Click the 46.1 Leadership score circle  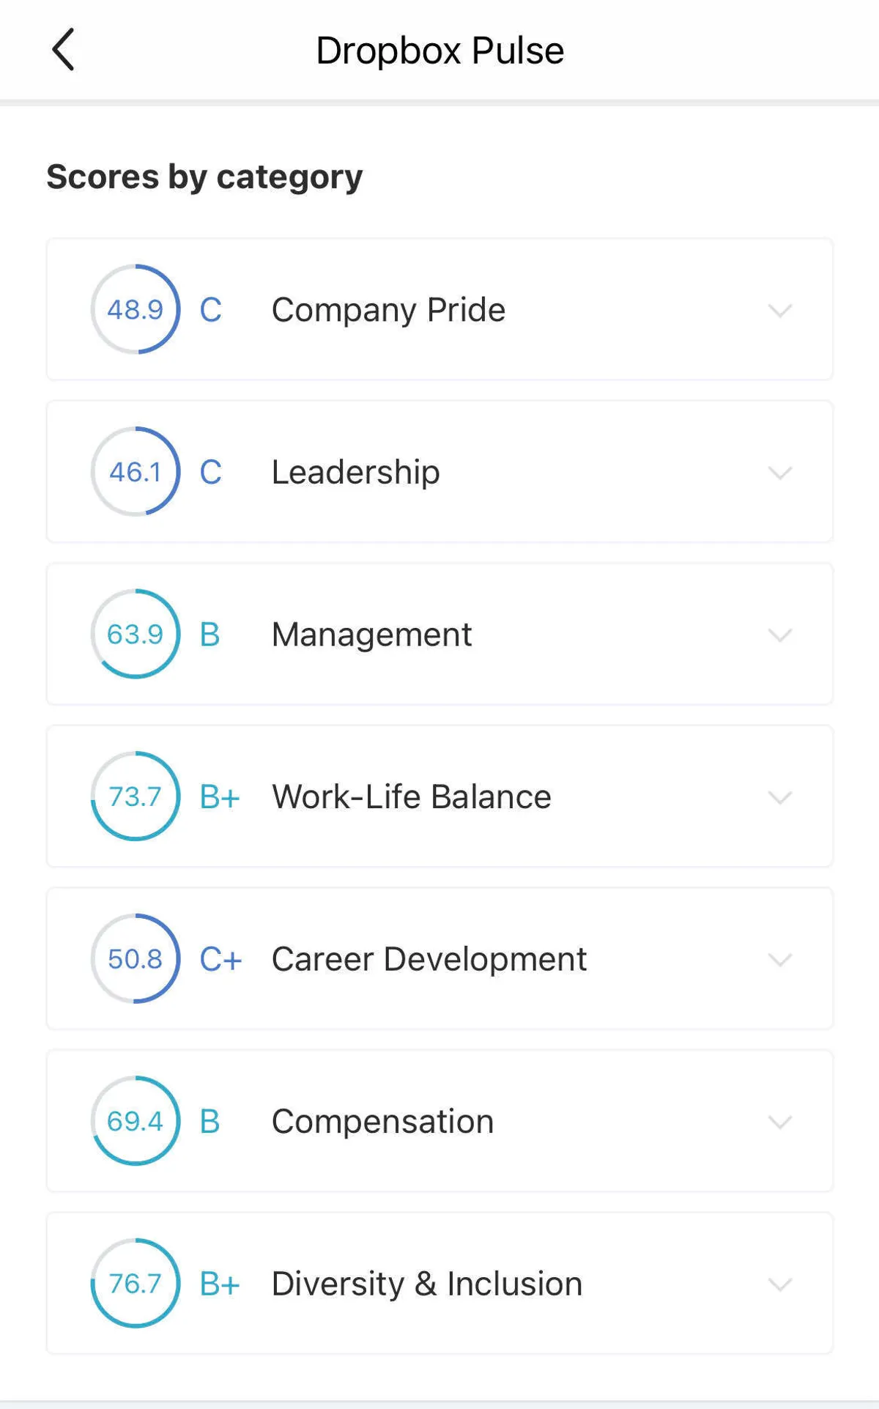[136, 472]
